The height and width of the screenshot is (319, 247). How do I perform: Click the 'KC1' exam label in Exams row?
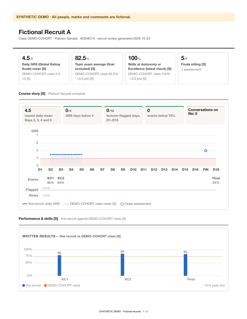pos(50,178)
